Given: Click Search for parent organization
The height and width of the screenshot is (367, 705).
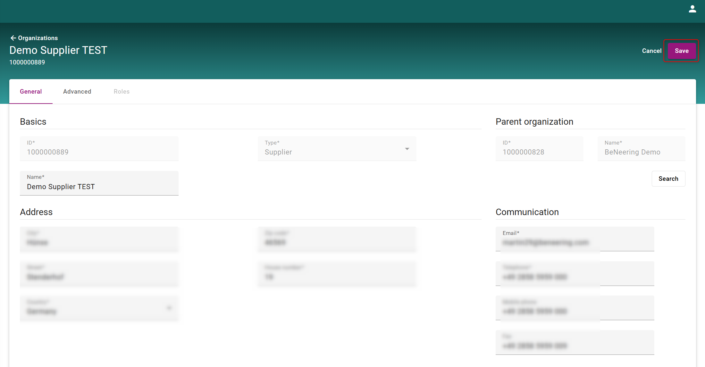Looking at the screenshot, I should (668, 179).
